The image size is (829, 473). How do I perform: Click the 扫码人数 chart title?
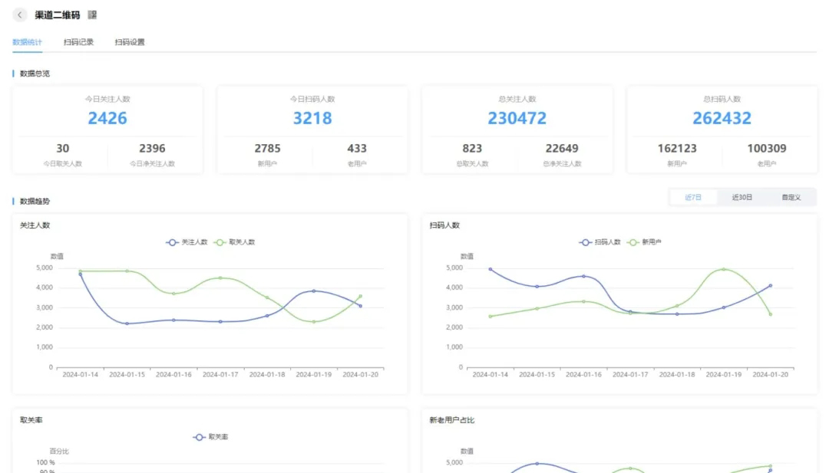tap(444, 225)
